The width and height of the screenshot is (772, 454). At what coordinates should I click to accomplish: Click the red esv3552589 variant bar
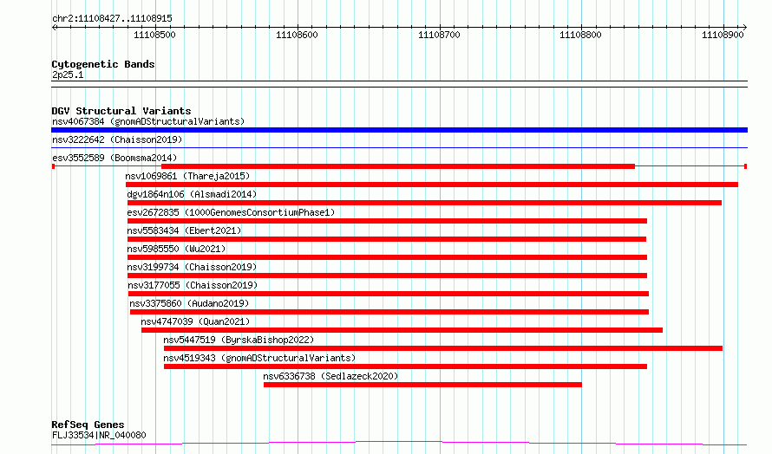click(398, 166)
